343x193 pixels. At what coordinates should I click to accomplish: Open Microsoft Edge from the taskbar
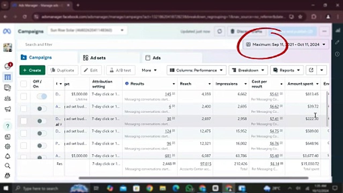[x=176, y=188]
